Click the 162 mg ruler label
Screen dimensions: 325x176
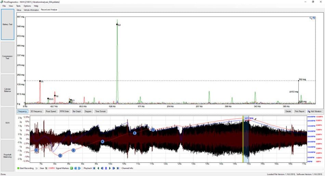click(x=302, y=80)
